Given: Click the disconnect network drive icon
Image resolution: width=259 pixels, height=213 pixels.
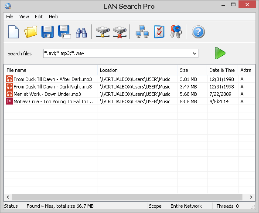Looking at the screenshot, I should point(119,32).
